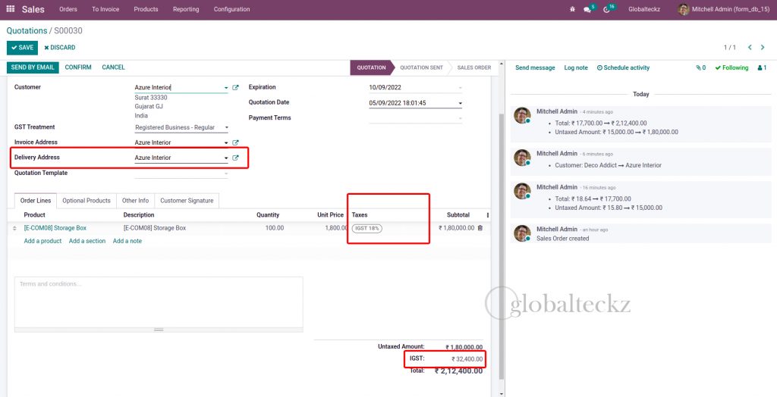Expand the Delivery Address dropdown
The width and height of the screenshot is (777, 397).
click(x=226, y=158)
